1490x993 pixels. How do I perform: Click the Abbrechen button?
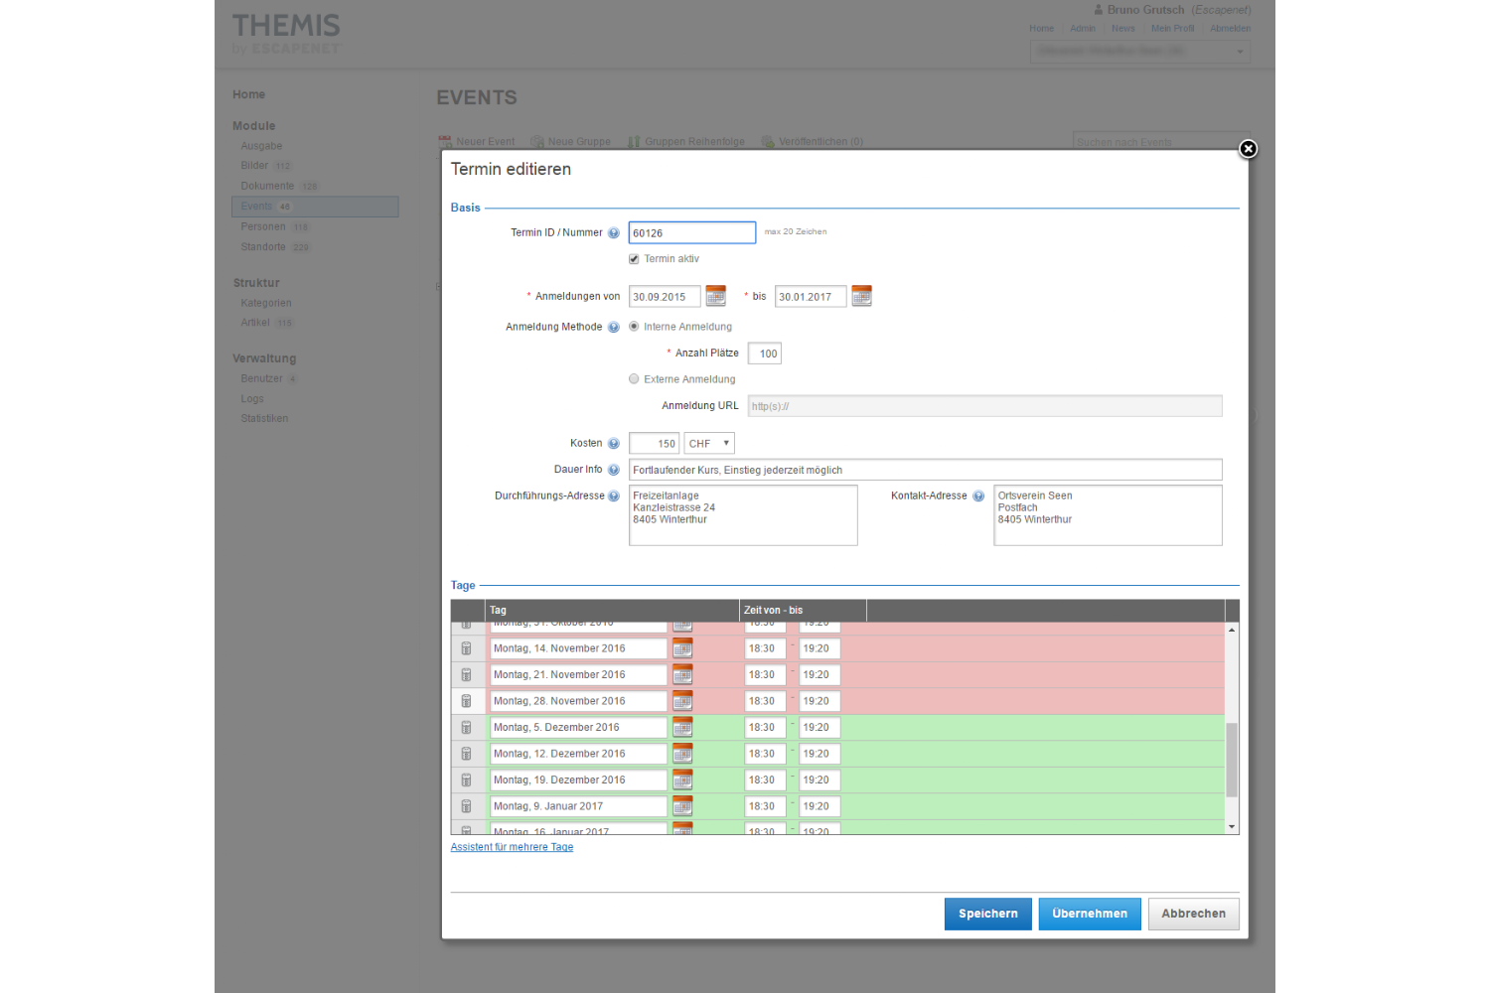1193,914
